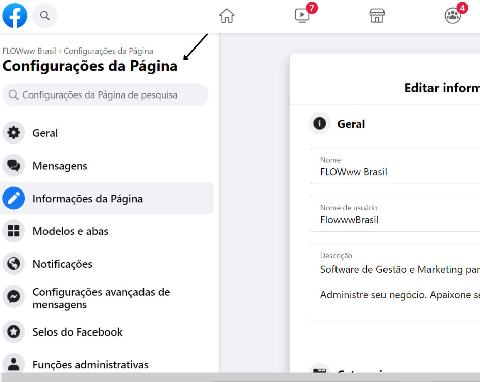Screen dimensions: 480x382
Task: Select Informações da Página menu item
Action: click(x=107, y=198)
